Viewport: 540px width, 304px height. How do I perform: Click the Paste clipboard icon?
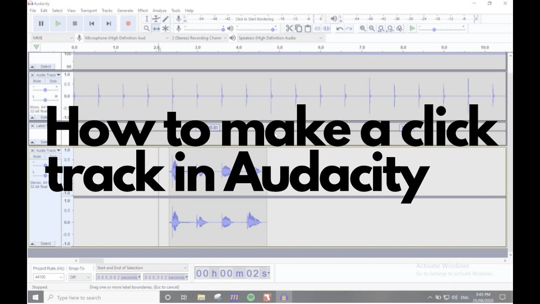click(x=308, y=28)
